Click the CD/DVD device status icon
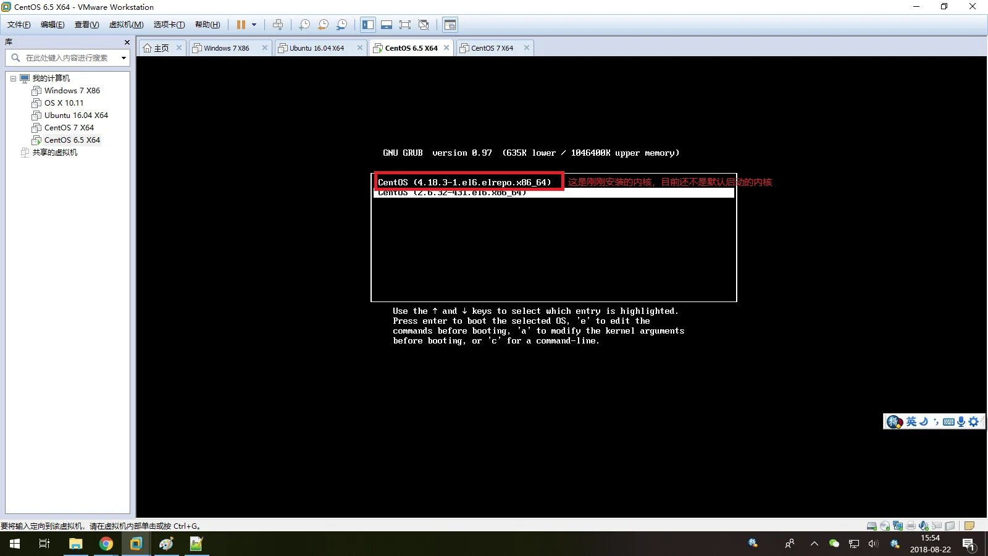988x556 pixels. [885, 526]
